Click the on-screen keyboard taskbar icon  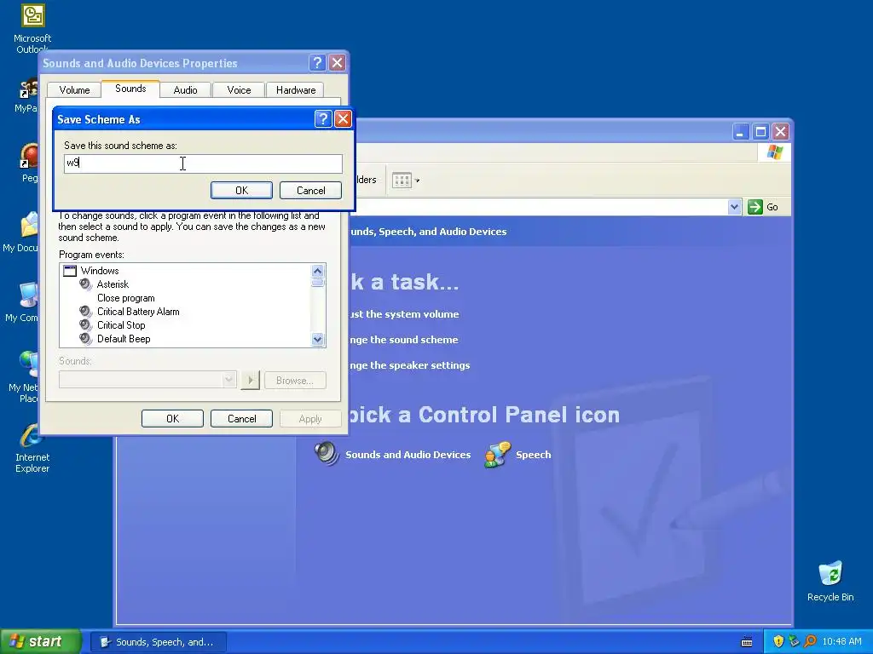pos(747,642)
